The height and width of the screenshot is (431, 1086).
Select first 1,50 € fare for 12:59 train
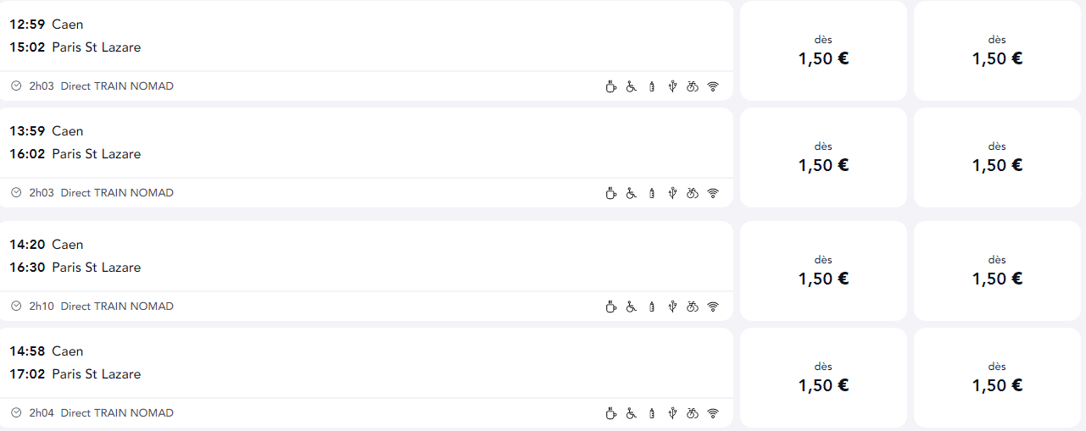tap(823, 51)
